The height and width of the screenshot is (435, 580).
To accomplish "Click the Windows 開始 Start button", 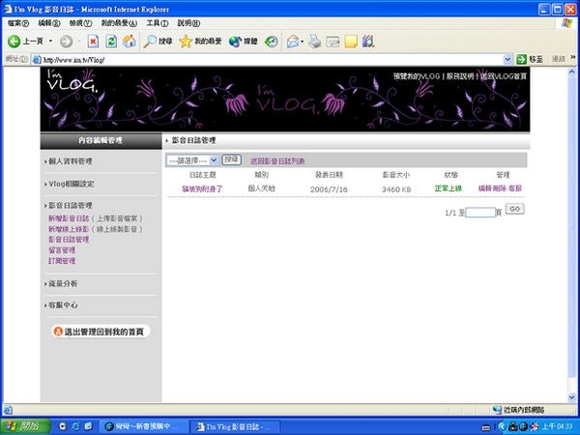I will [25, 426].
